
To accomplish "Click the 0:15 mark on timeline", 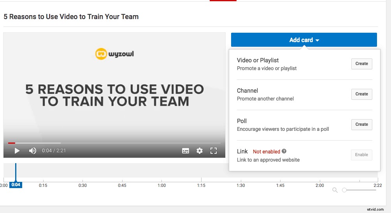I will click(x=43, y=185).
